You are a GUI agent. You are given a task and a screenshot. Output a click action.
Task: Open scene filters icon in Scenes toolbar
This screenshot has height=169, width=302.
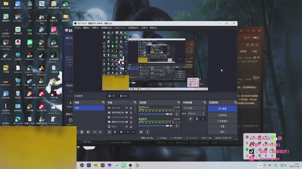tap(88, 132)
